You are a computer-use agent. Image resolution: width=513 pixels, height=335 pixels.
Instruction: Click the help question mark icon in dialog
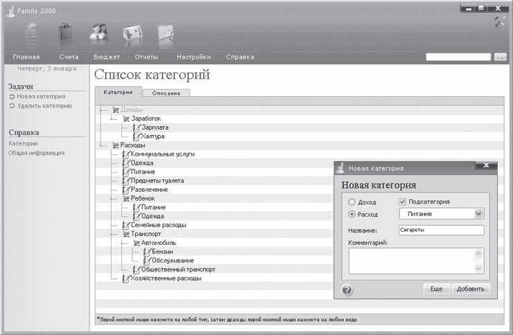point(348,289)
